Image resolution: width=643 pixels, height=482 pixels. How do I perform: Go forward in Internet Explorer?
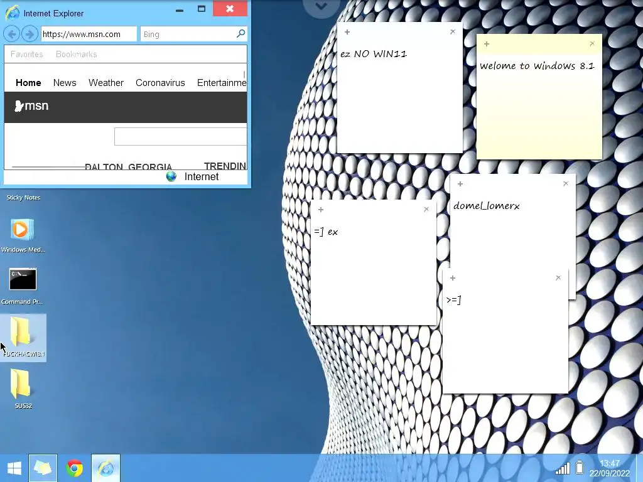(29, 34)
